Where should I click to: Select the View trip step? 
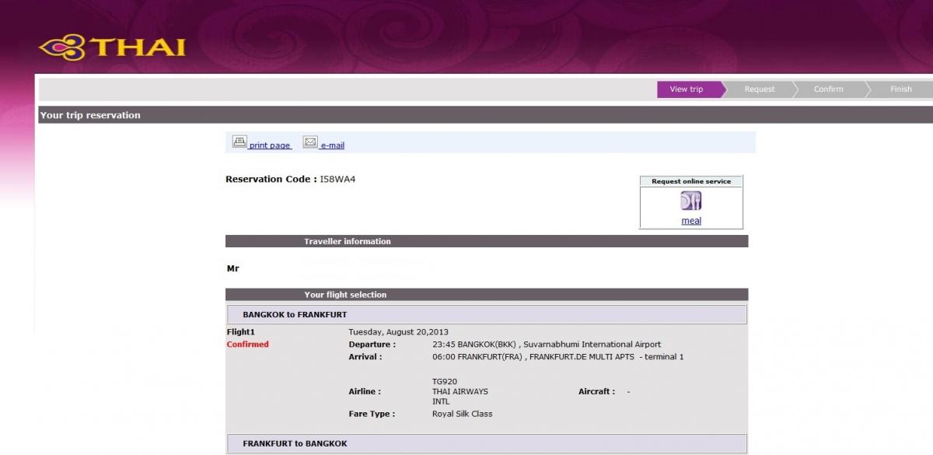(687, 89)
